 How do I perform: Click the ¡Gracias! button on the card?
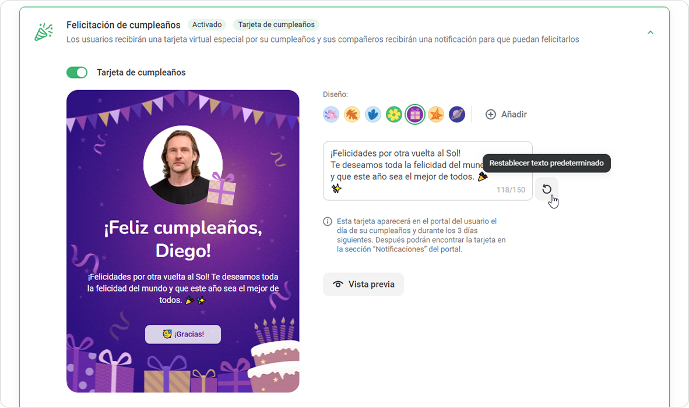(183, 334)
